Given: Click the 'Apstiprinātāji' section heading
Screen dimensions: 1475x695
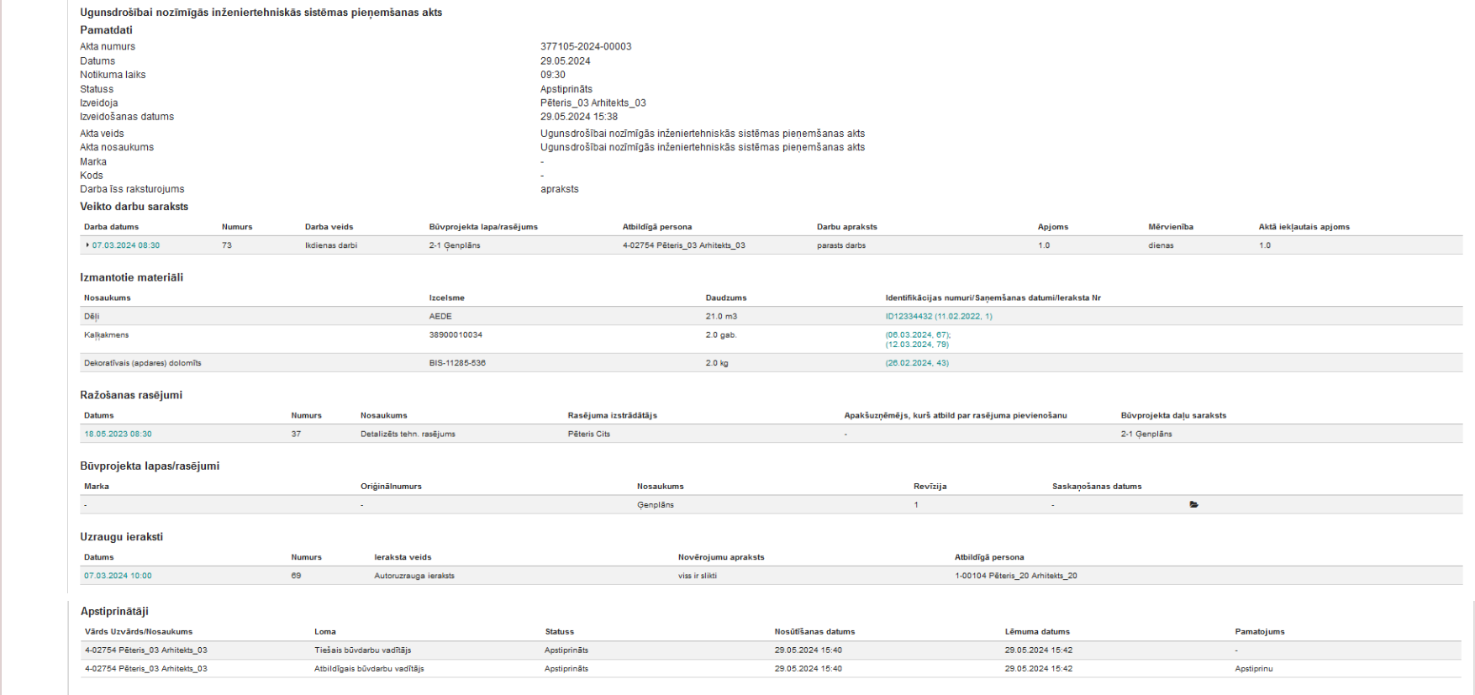Looking at the screenshot, I should (114, 612).
